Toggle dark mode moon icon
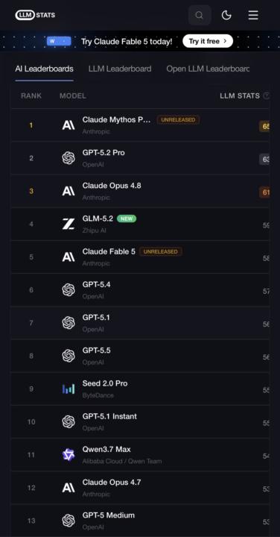280x537 pixels. 226,15
